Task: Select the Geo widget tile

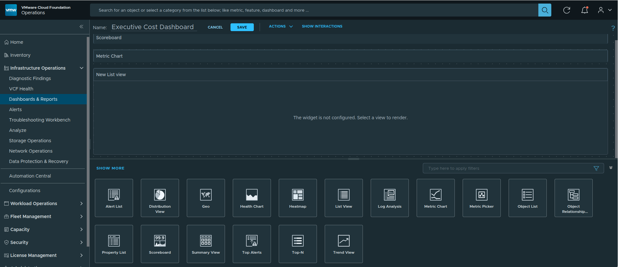Action: point(206,198)
